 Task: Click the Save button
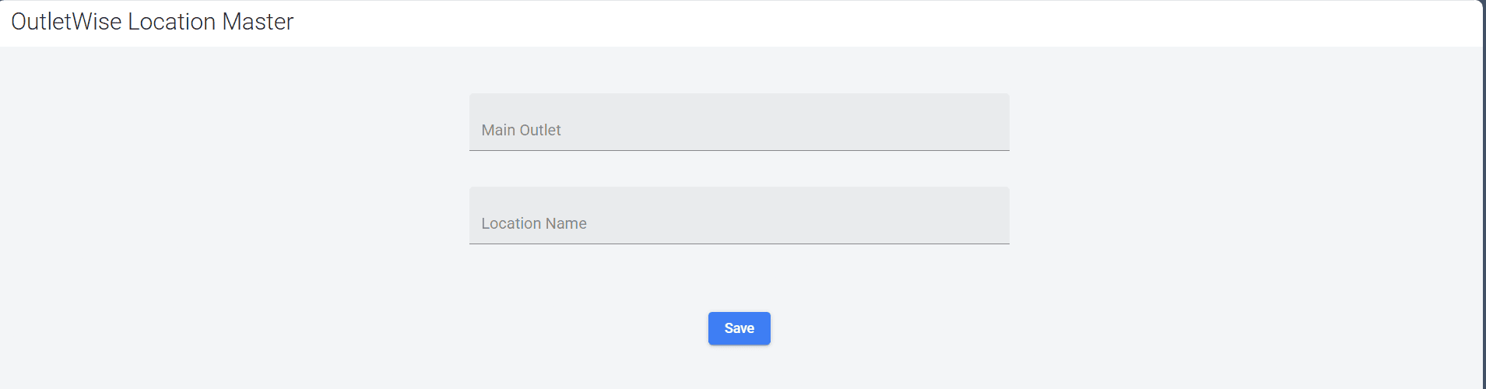tap(739, 328)
